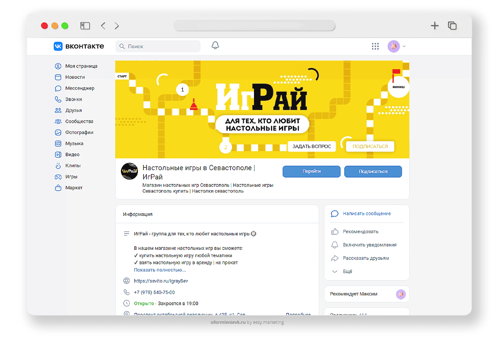Open Новости (News) feed
The image size is (495, 342).
click(75, 77)
